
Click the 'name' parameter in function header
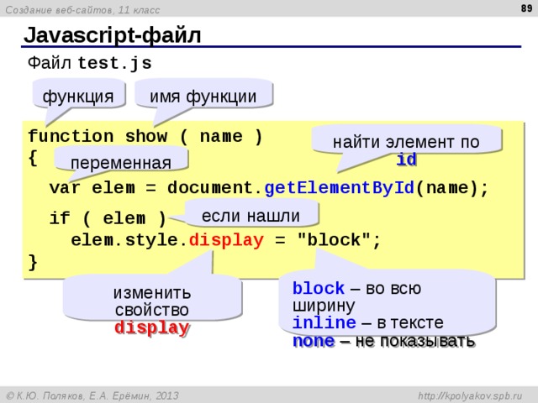coord(221,136)
